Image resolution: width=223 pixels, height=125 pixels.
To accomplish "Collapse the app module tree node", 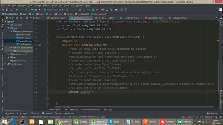I will (6, 22).
